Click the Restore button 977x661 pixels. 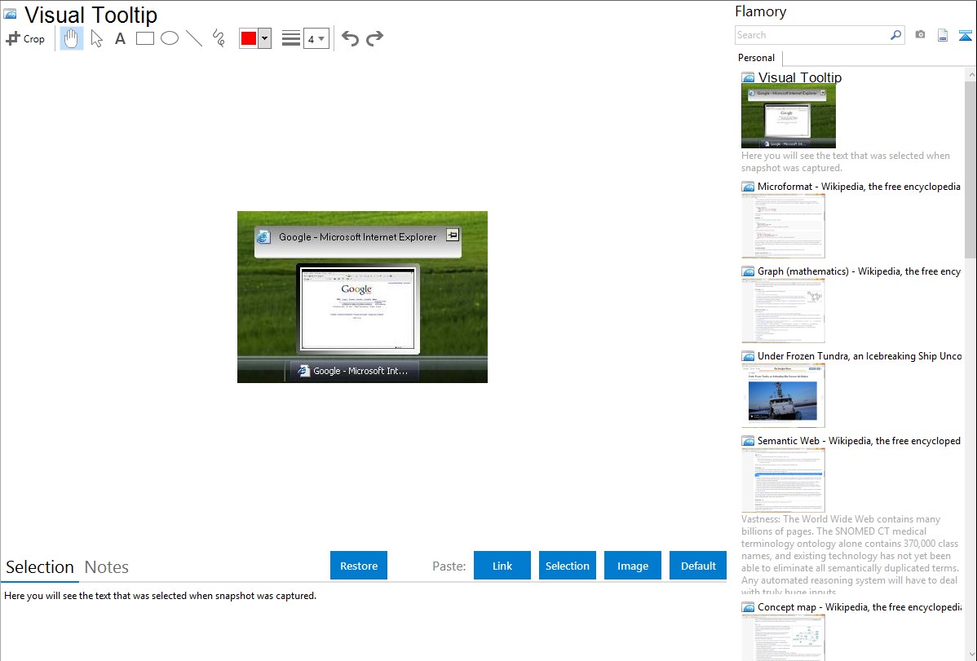[359, 566]
